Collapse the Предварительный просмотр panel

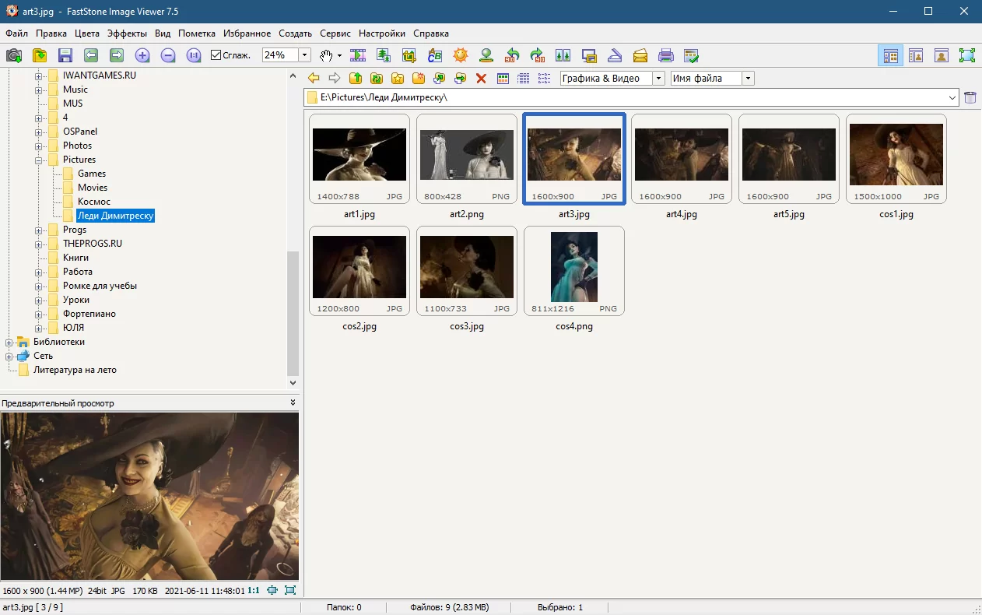(293, 402)
